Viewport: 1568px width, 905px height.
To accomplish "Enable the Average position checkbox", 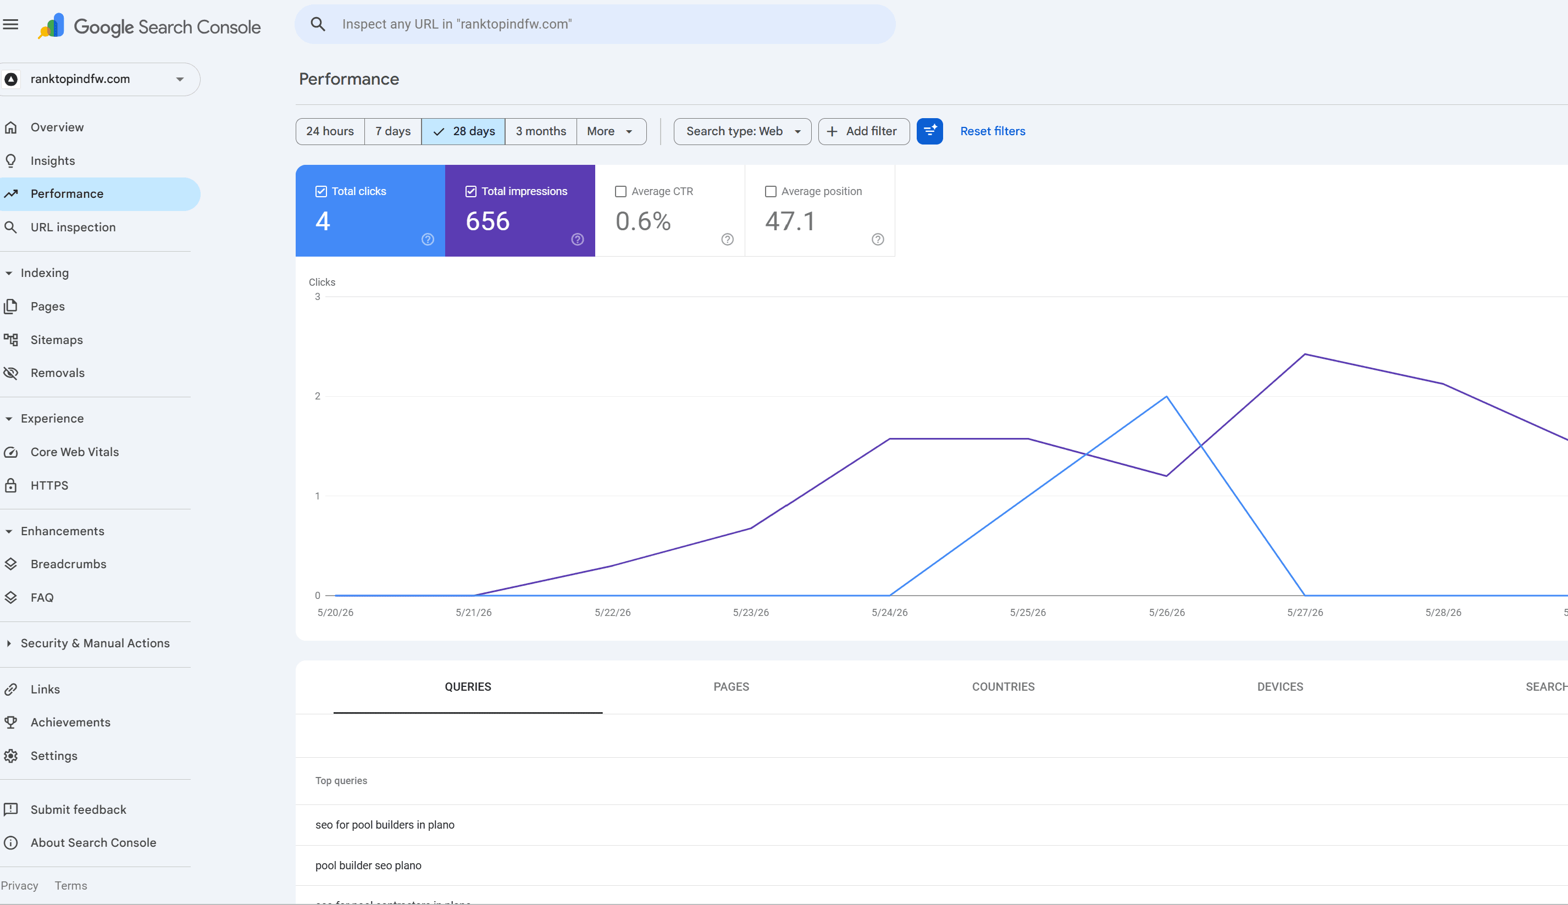I will point(771,191).
